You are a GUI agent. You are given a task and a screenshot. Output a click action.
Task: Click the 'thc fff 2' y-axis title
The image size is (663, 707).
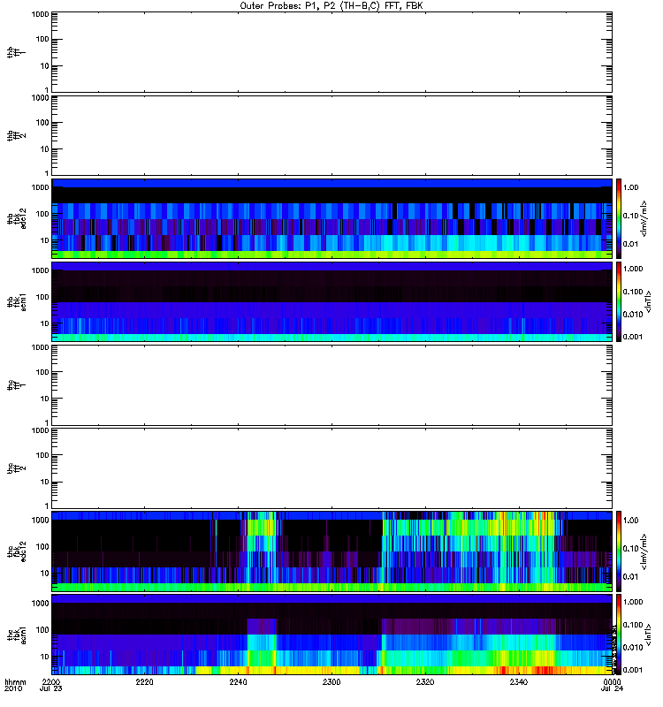click(16, 468)
